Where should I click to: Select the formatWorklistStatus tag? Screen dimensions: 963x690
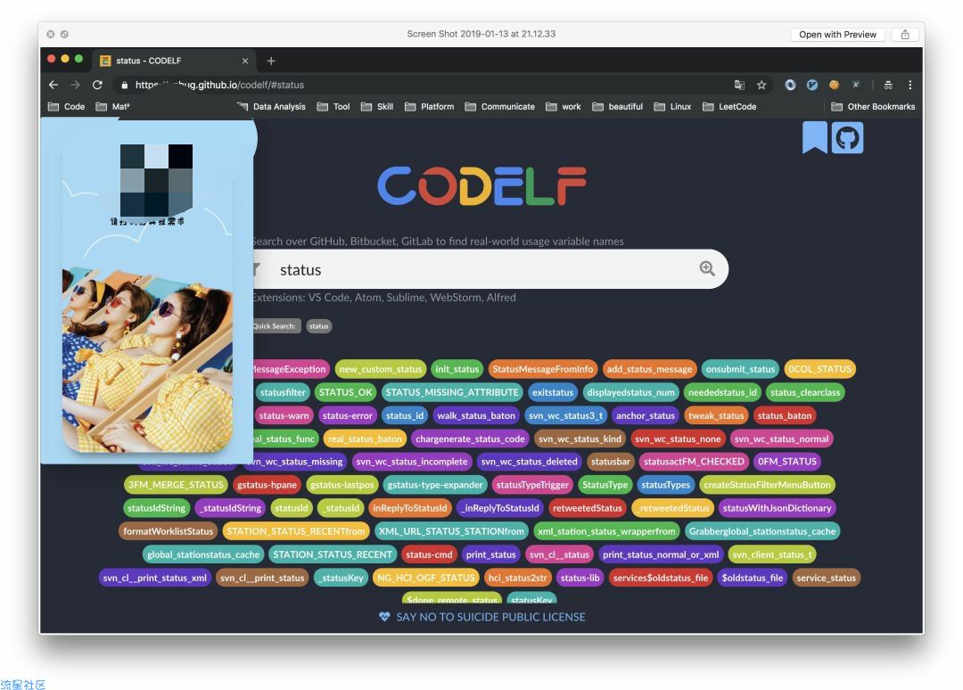169,531
